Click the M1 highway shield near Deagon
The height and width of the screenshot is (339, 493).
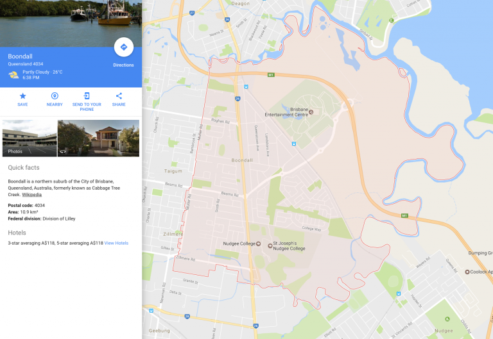pos(271,75)
